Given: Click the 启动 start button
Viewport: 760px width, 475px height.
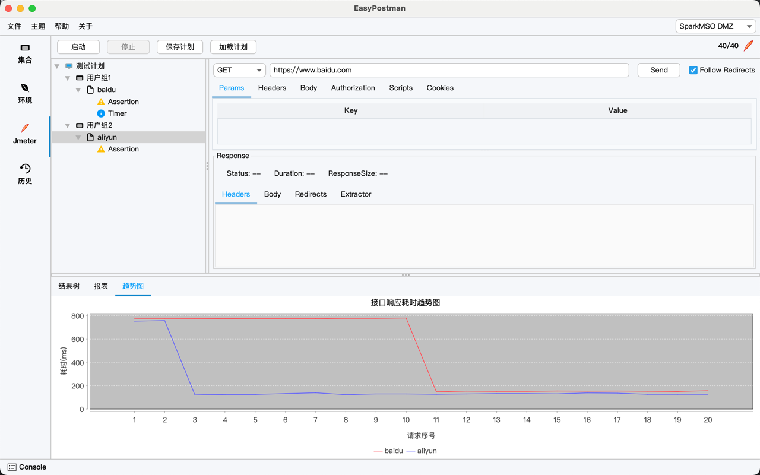Looking at the screenshot, I should (78, 47).
